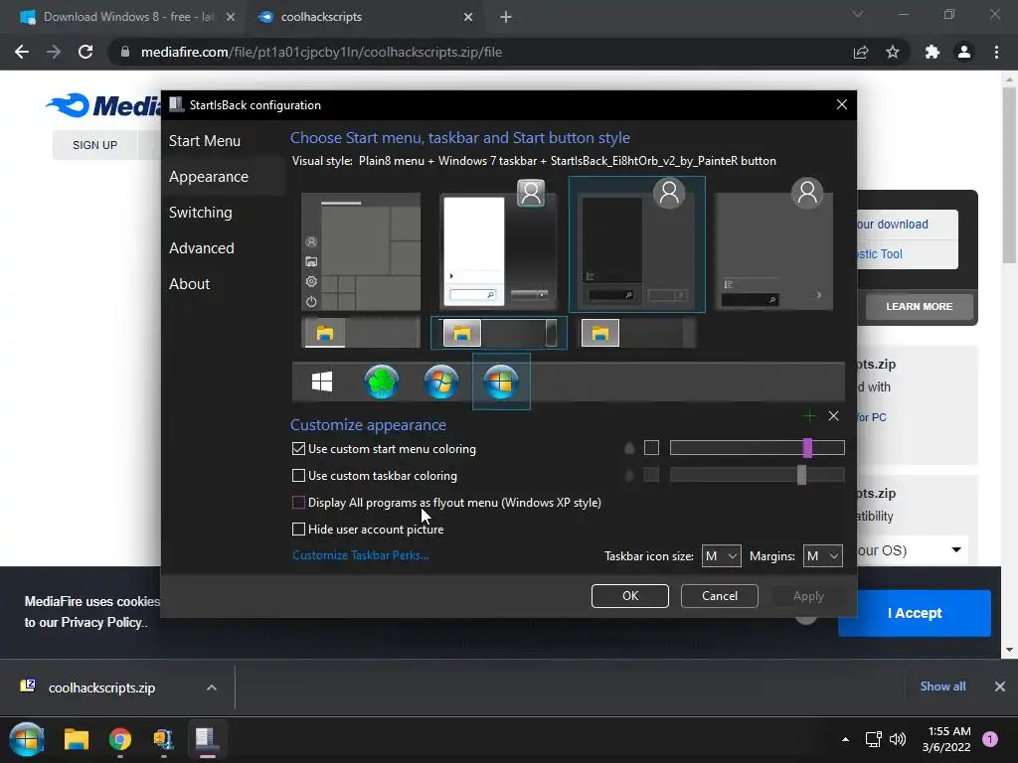Open Switching settings section

(x=200, y=213)
